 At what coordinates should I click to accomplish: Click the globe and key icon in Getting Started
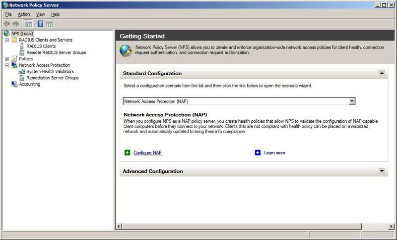pyautogui.click(x=126, y=50)
